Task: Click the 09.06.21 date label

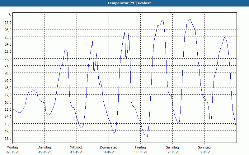Action: [77, 152]
